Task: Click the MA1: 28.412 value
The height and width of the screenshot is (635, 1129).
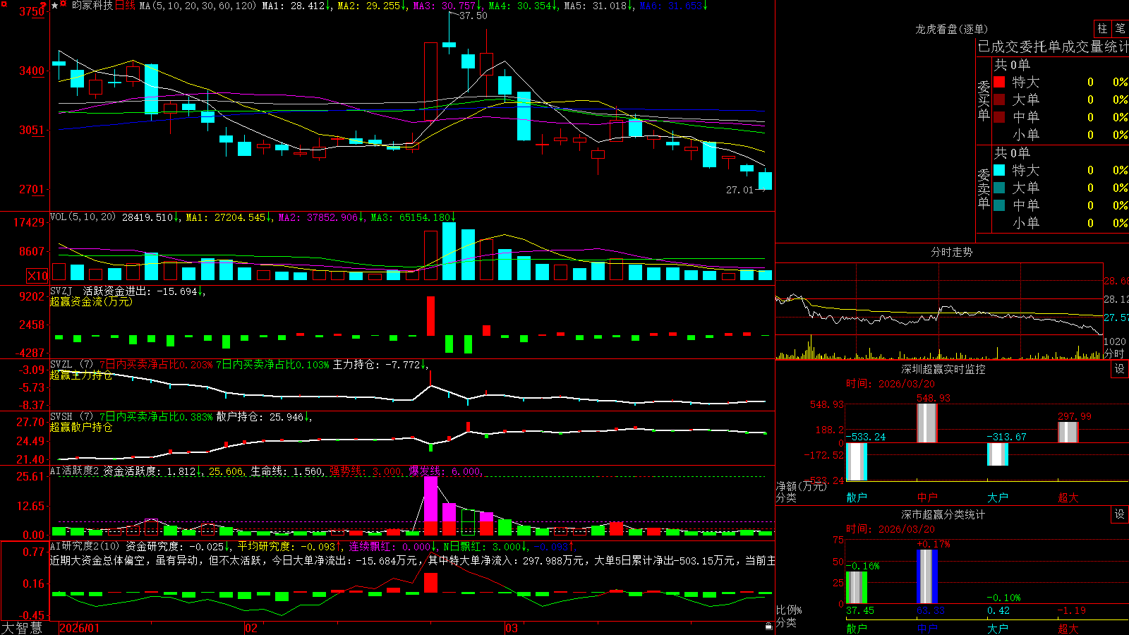Action: pos(295,6)
